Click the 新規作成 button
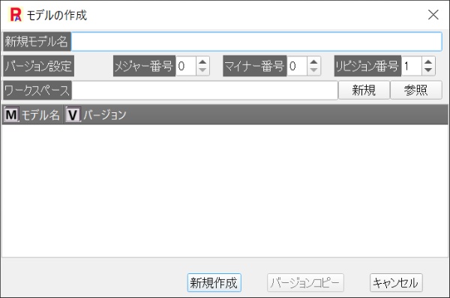Viewport: 450px width, 298px height. click(214, 283)
